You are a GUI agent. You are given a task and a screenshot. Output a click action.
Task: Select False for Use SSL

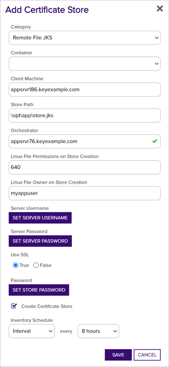click(x=36, y=265)
